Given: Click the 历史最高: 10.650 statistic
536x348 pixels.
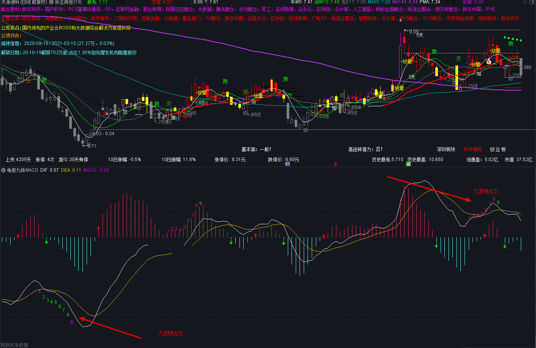Looking at the screenshot, I should click(x=425, y=160).
